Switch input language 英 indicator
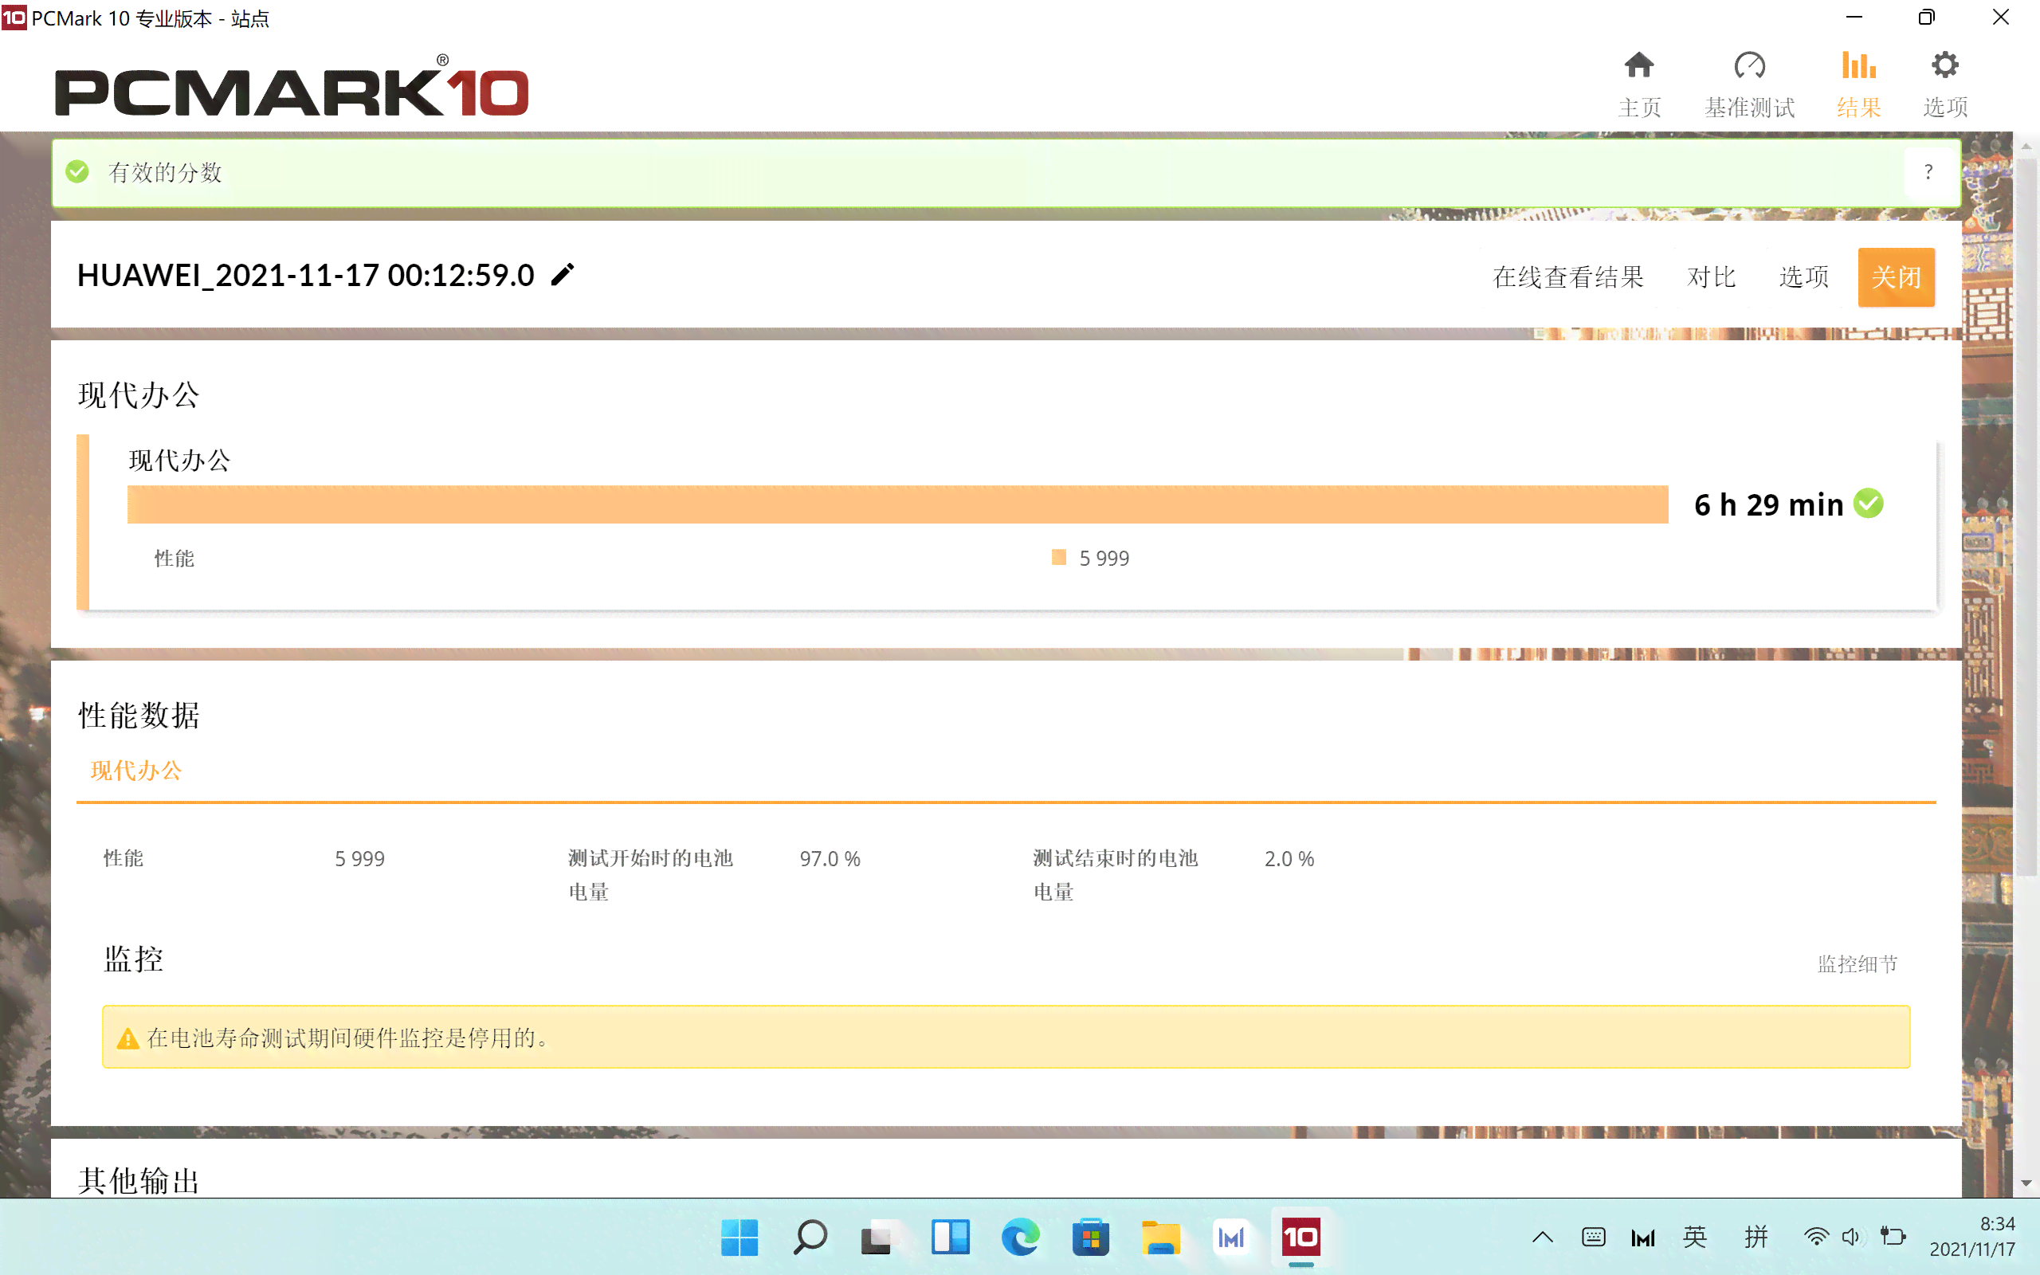The image size is (2040, 1275). pos(1694,1237)
